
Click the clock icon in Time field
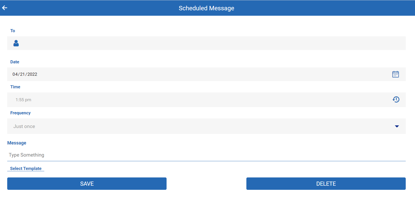pyautogui.click(x=396, y=99)
